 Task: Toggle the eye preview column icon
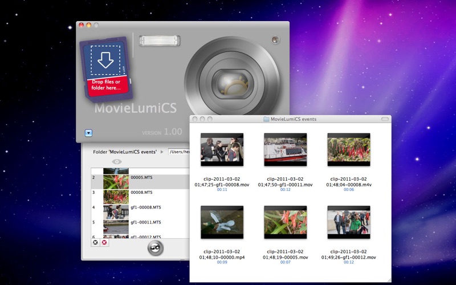[x=117, y=162]
